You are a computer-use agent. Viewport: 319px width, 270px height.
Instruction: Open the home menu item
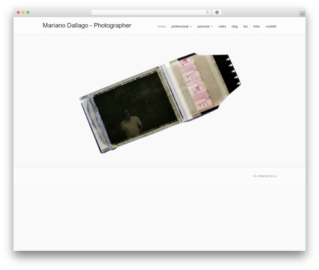pyautogui.click(x=161, y=26)
